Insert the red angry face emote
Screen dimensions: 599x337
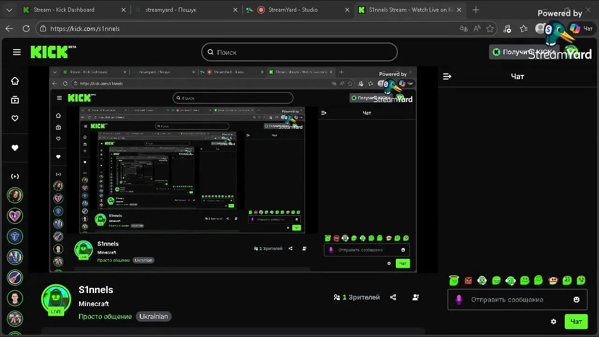[468, 280]
